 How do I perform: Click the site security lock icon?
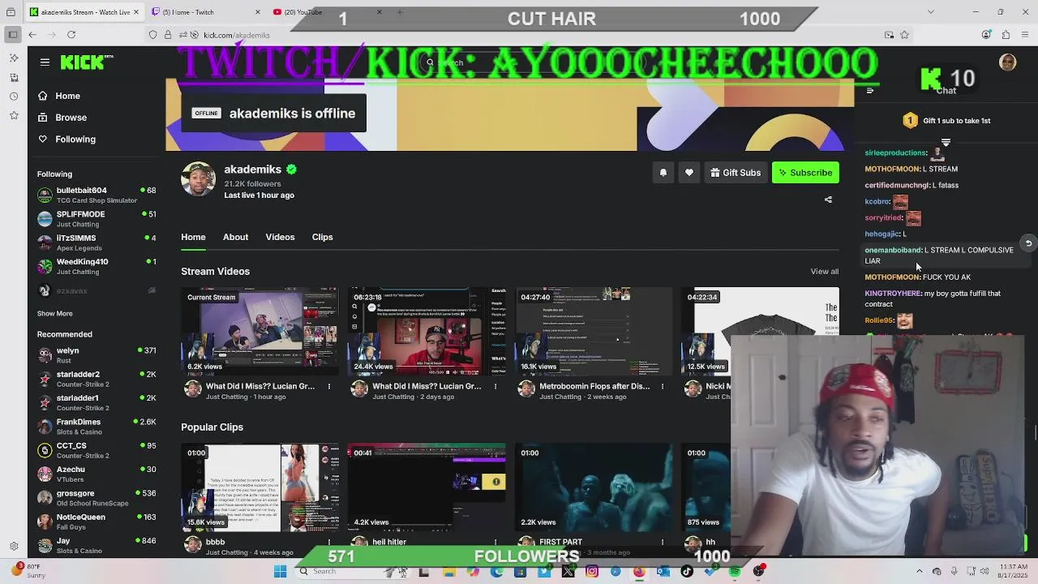[x=168, y=35]
